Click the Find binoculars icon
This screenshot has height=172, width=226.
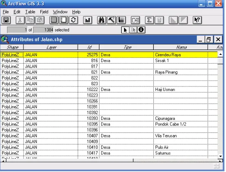tap(102, 20)
